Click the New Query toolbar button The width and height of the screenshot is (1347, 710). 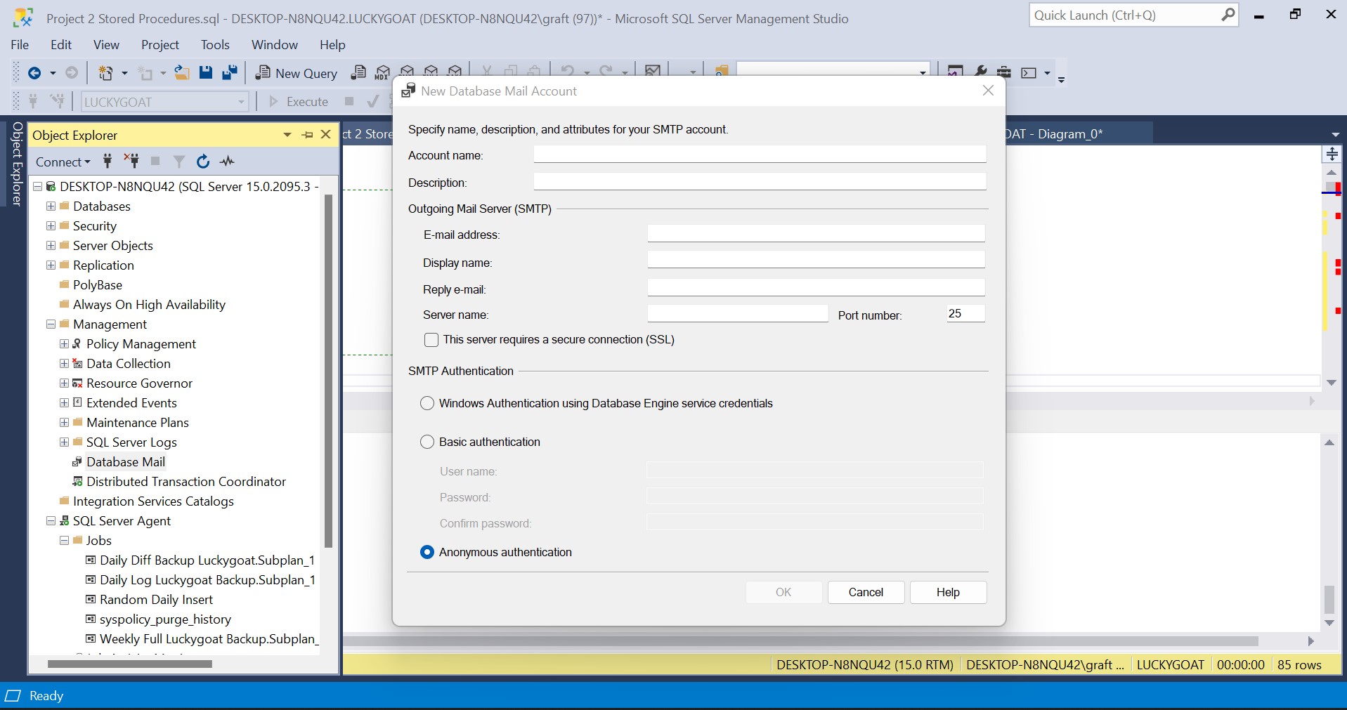(x=297, y=73)
